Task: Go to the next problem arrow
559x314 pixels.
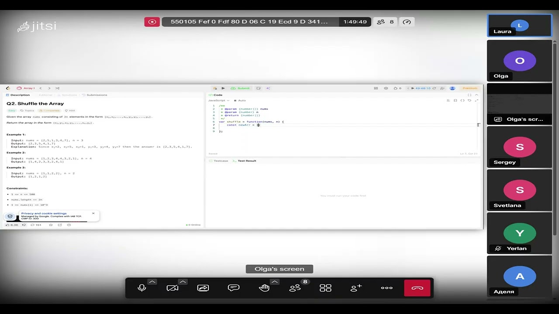Action: click(x=49, y=88)
